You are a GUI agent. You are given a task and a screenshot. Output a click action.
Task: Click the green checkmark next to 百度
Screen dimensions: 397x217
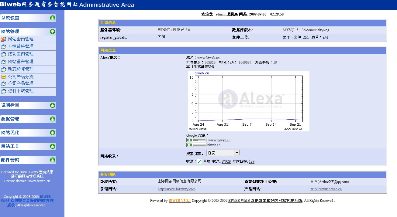click(x=199, y=161)
